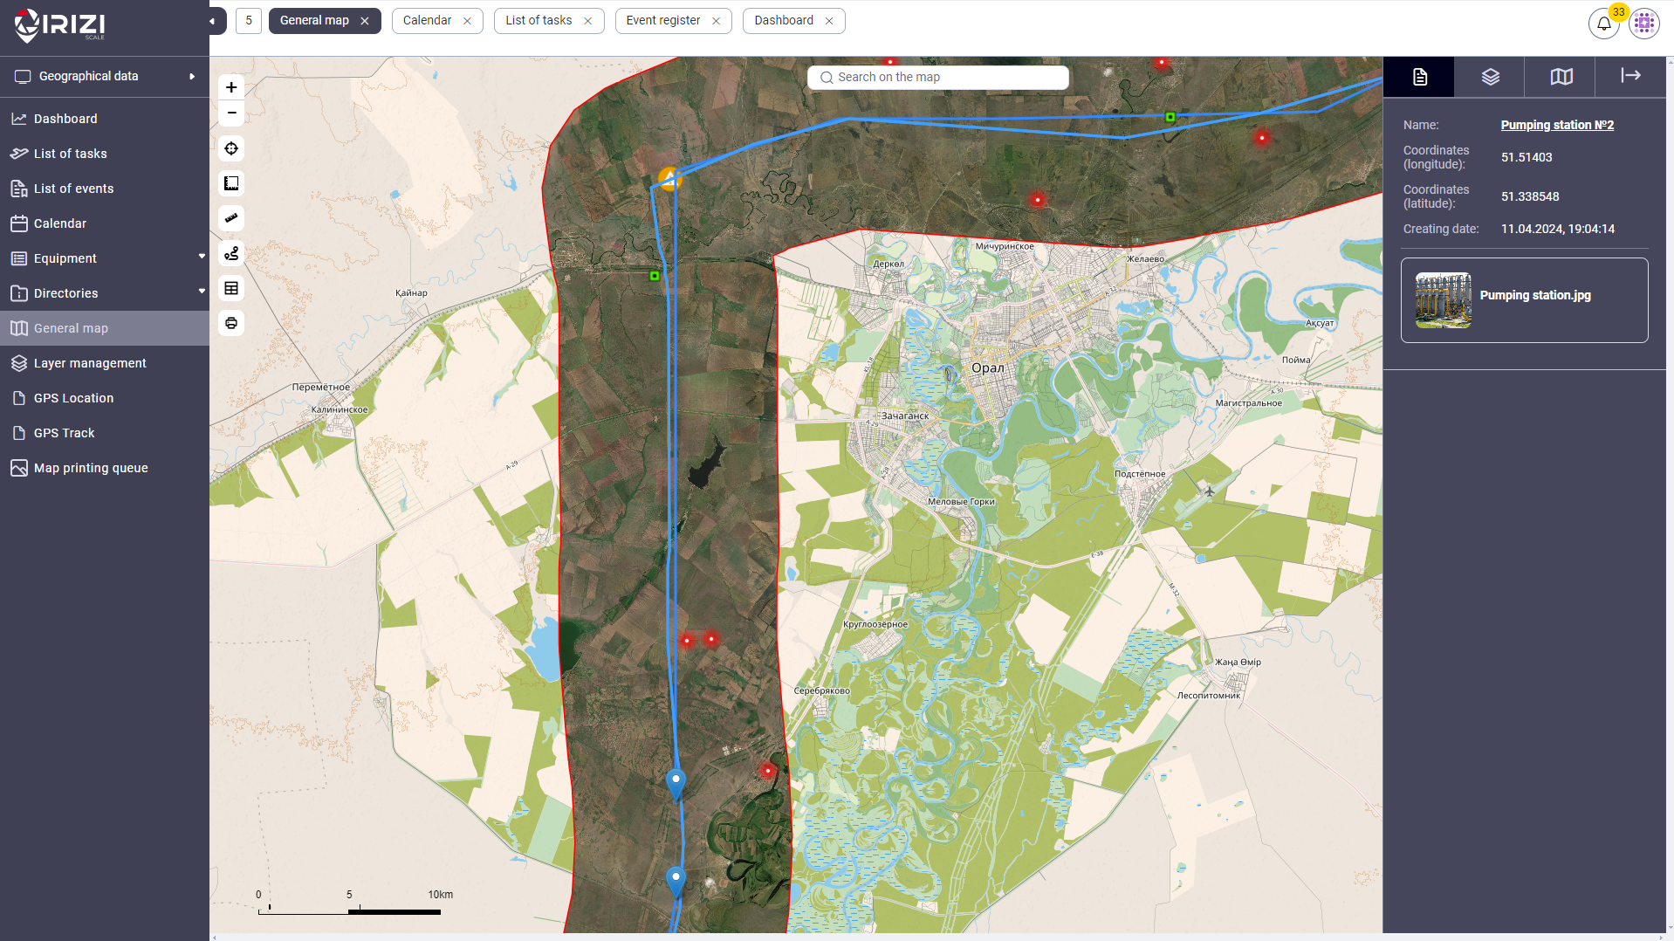
Task: Expand the Directories menu
Action: click(202, 292)
